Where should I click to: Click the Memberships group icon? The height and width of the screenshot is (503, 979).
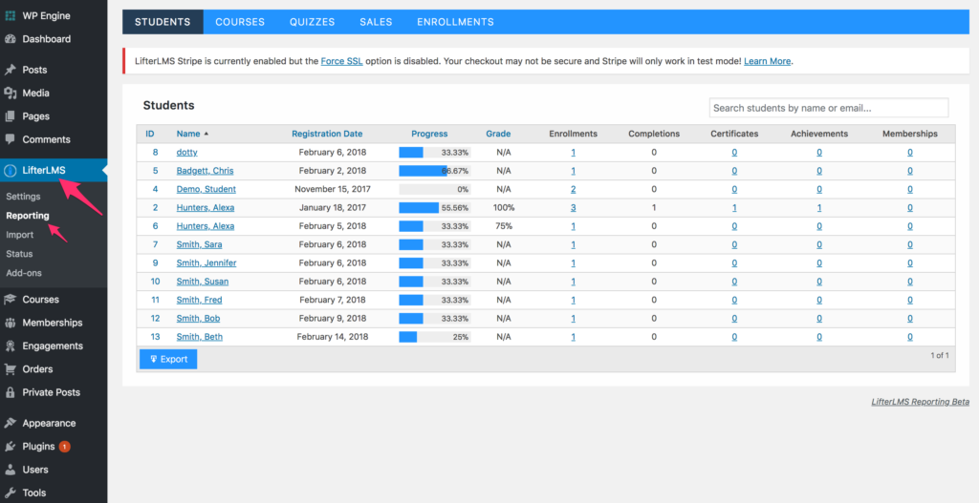click(x=10, y=323)
